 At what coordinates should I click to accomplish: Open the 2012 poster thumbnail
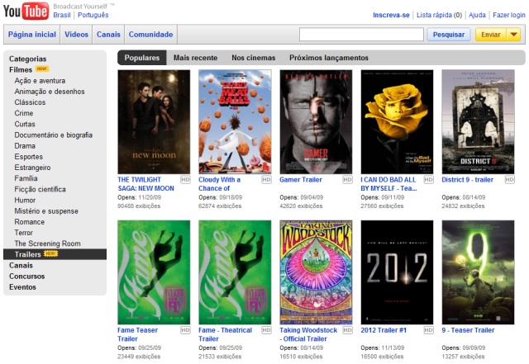coord(397,272)
